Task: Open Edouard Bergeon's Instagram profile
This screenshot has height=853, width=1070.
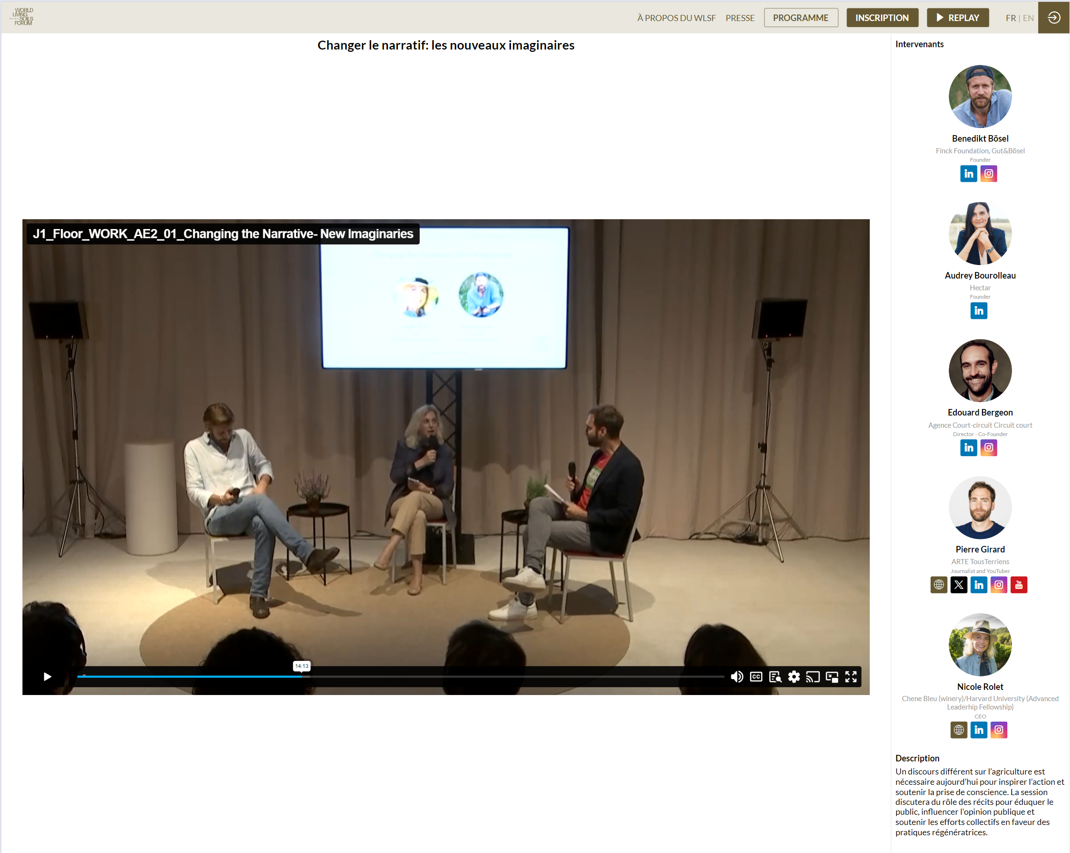Action: click(x=989, y=448)
